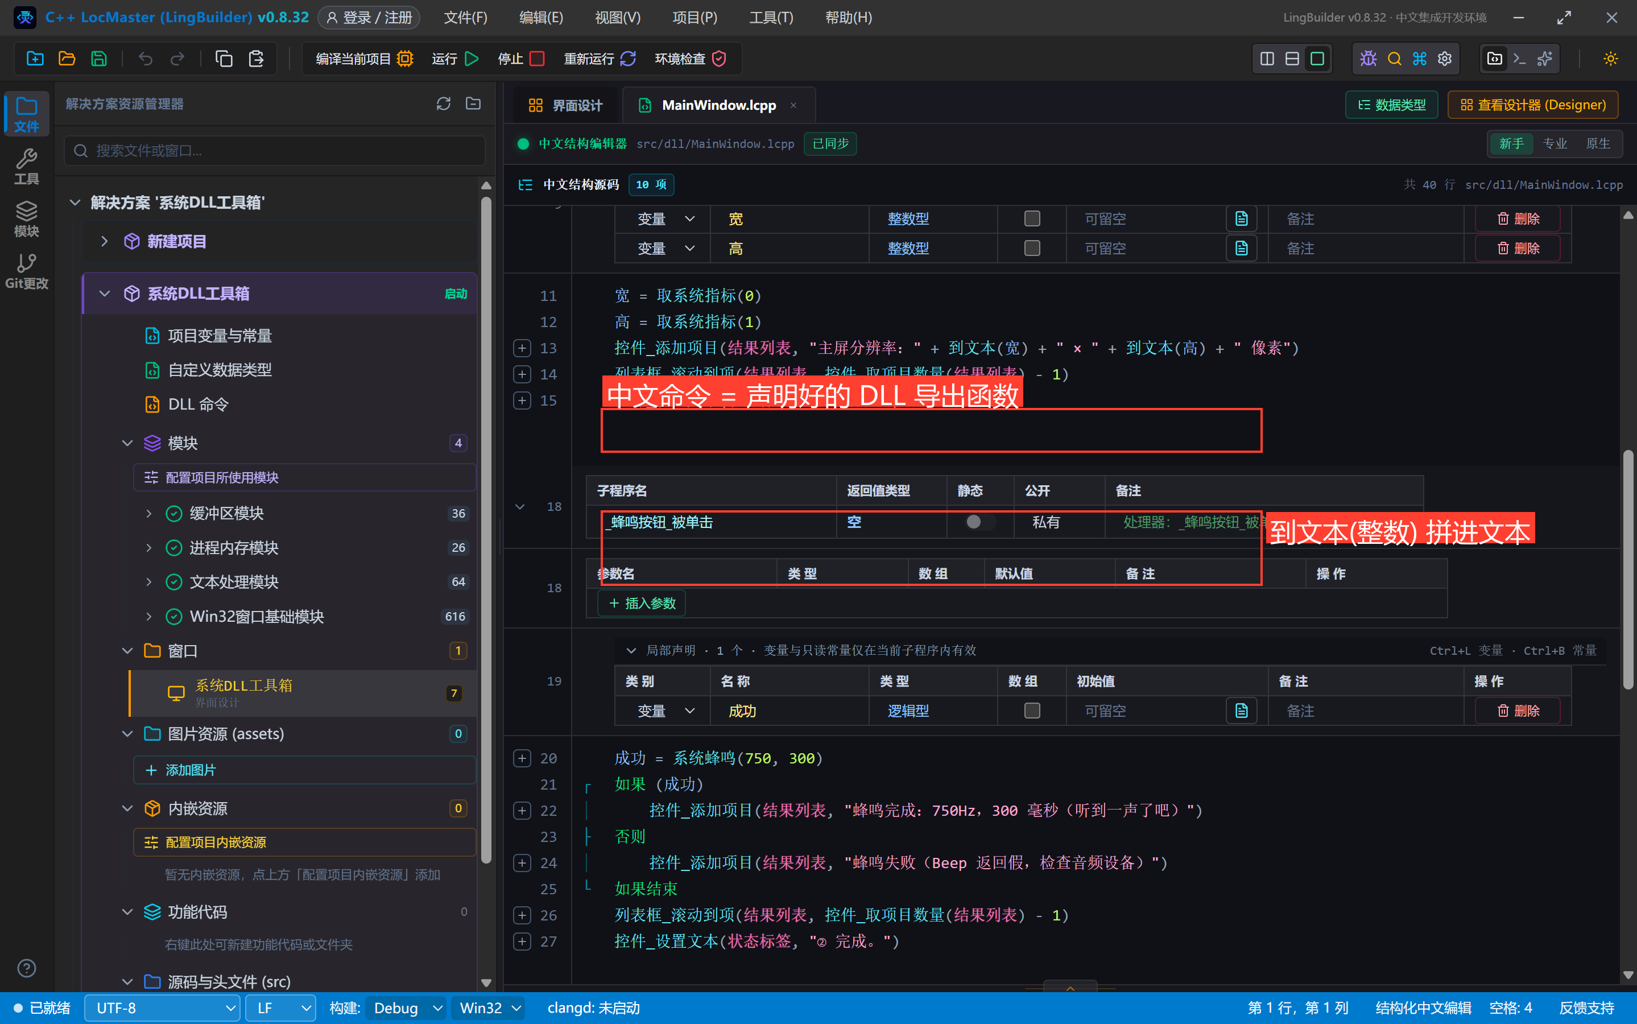
Task: Toggle the light theme sun icon
Action: (1611, 59)
